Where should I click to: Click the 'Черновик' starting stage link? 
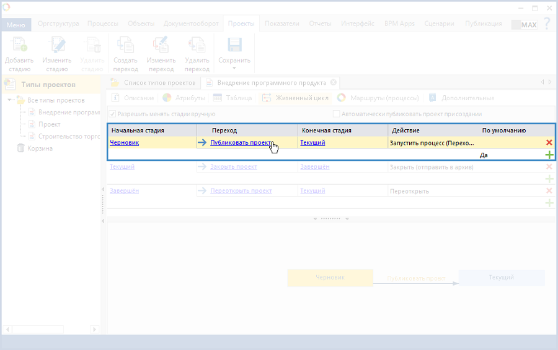tap(124, 143)
